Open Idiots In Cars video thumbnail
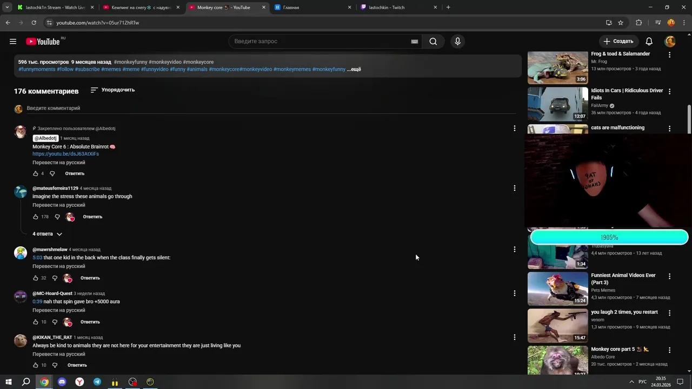The height and width of the screenshot is (389, 692). 557,104
